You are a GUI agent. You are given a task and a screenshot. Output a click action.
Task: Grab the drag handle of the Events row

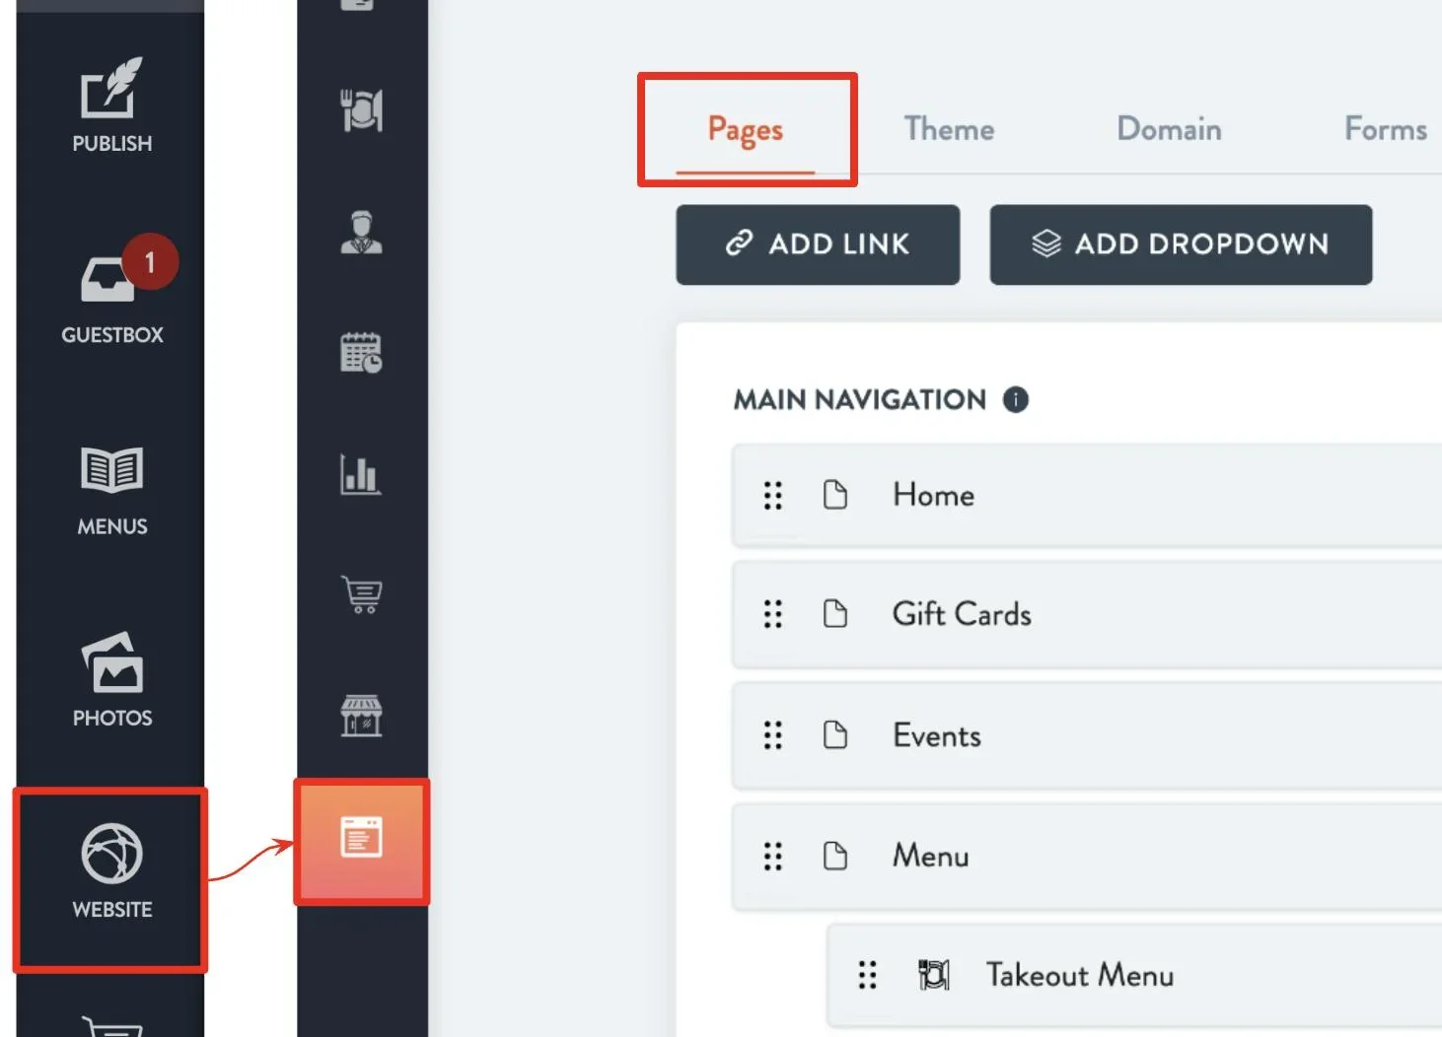point(773,735)
